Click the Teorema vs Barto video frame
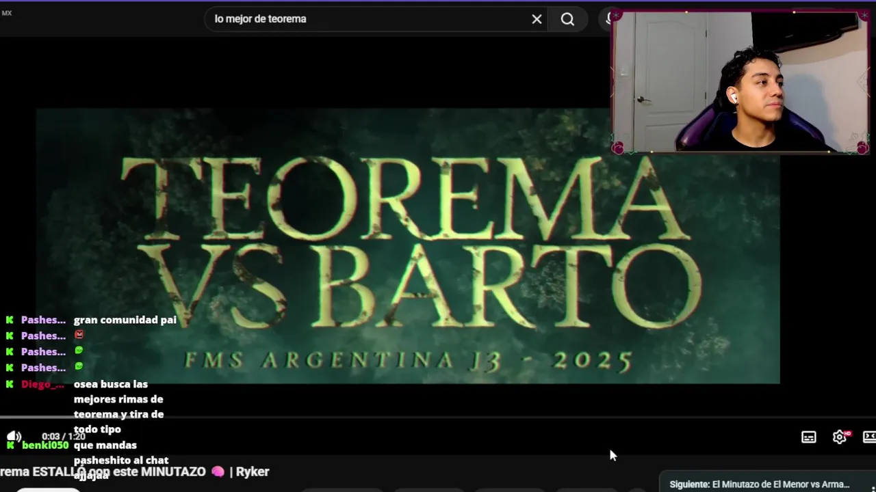Screen dimensions: 876x492 (408, 246)
